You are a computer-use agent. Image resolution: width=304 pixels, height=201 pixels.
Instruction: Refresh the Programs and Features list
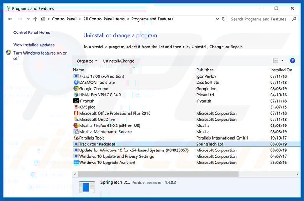click(x=224, y=19)
